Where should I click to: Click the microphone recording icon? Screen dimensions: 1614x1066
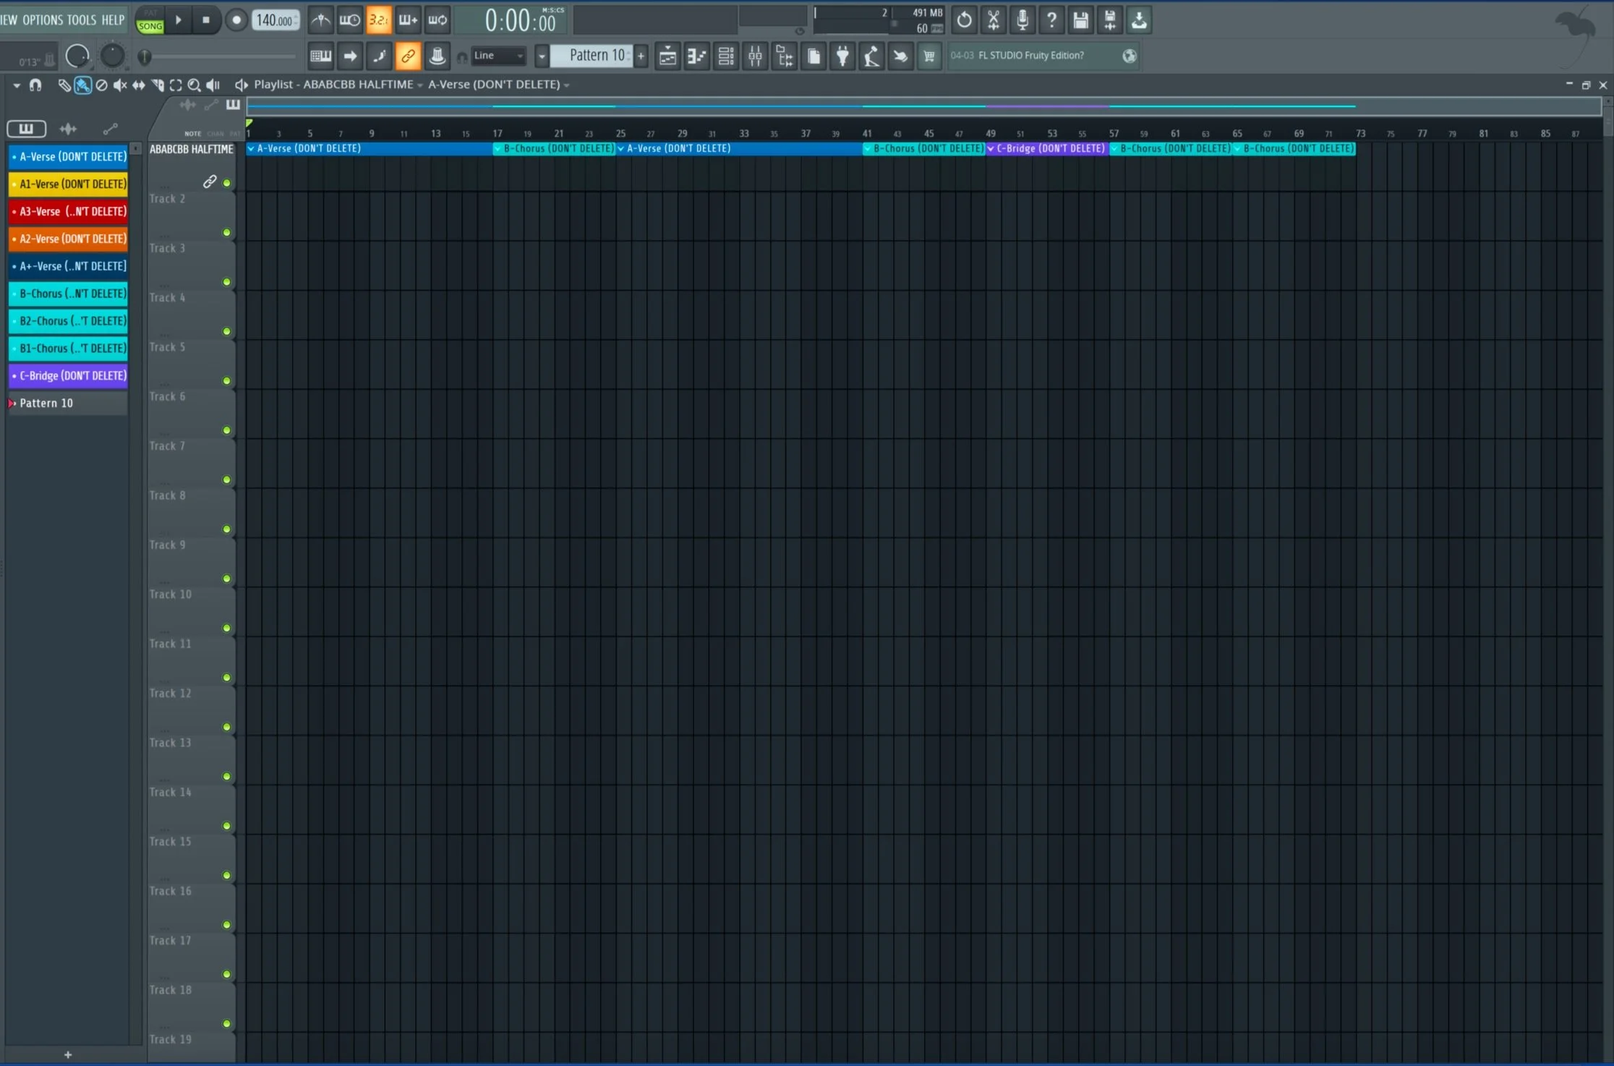coord(1022,20)
